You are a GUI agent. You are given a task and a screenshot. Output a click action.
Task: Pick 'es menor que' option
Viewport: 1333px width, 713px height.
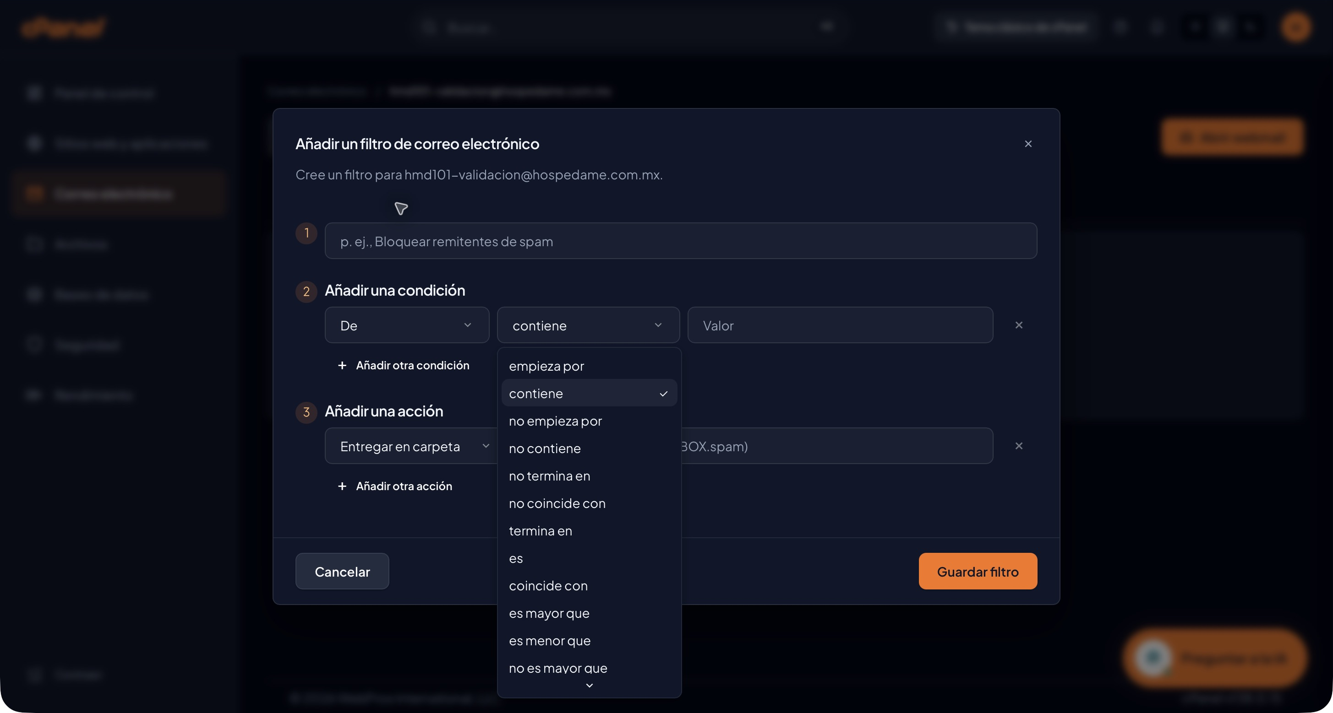coord(589,640)
